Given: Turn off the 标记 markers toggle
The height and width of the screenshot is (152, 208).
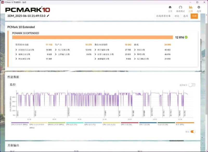Looking at the screenshot, I should pyautogui.click(x=193, y=131).
